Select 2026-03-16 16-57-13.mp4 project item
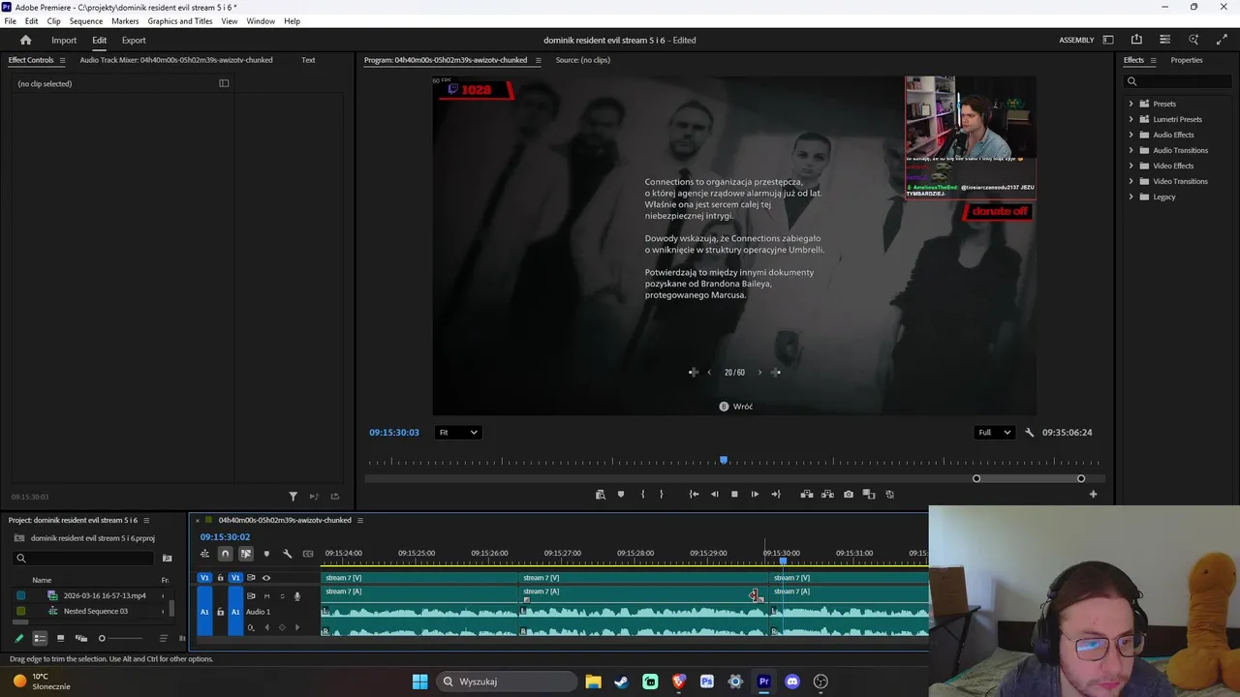Screen dimensions: 1240x697 [105, 595]
